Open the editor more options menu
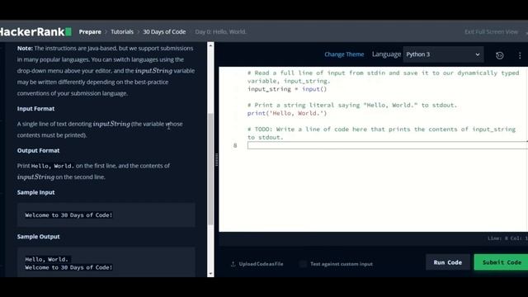This screenshot has height=297, width=528. click(520, 55)
